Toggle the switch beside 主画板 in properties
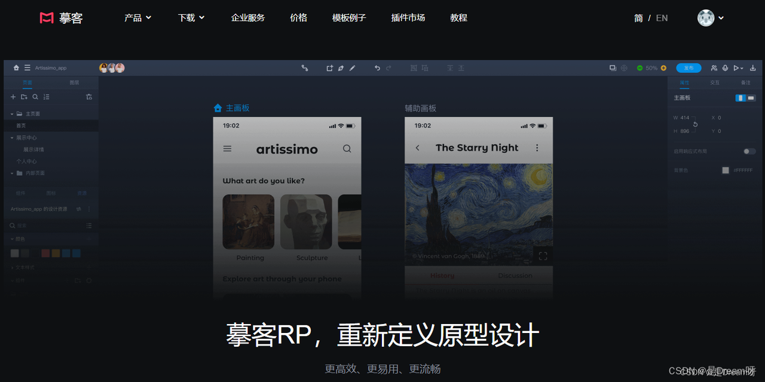The image size is (765, 382). [x=746, y=97]
